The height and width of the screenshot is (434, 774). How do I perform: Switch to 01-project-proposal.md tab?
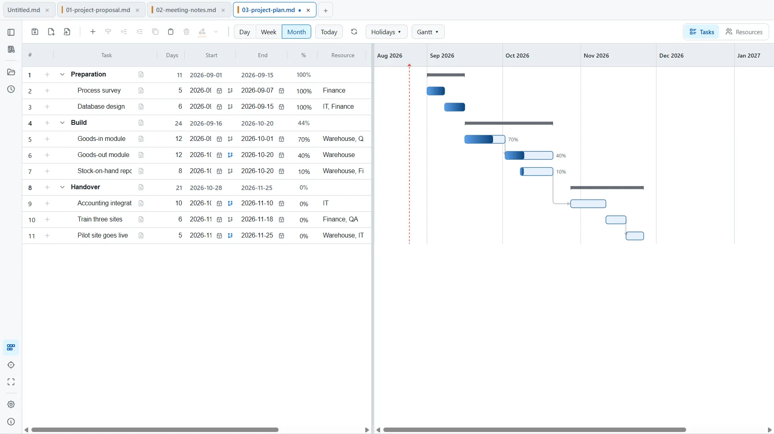(x=98, y=10)
